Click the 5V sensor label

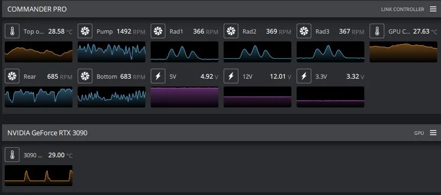173,77
